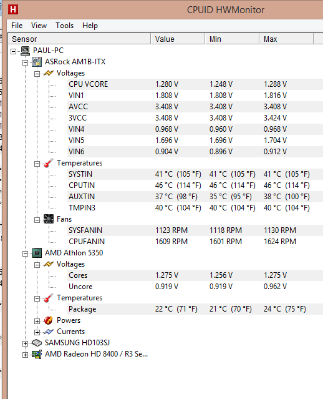
Task: Collapse the ASRock AM1B-ITX node
Action: point(25,62)
